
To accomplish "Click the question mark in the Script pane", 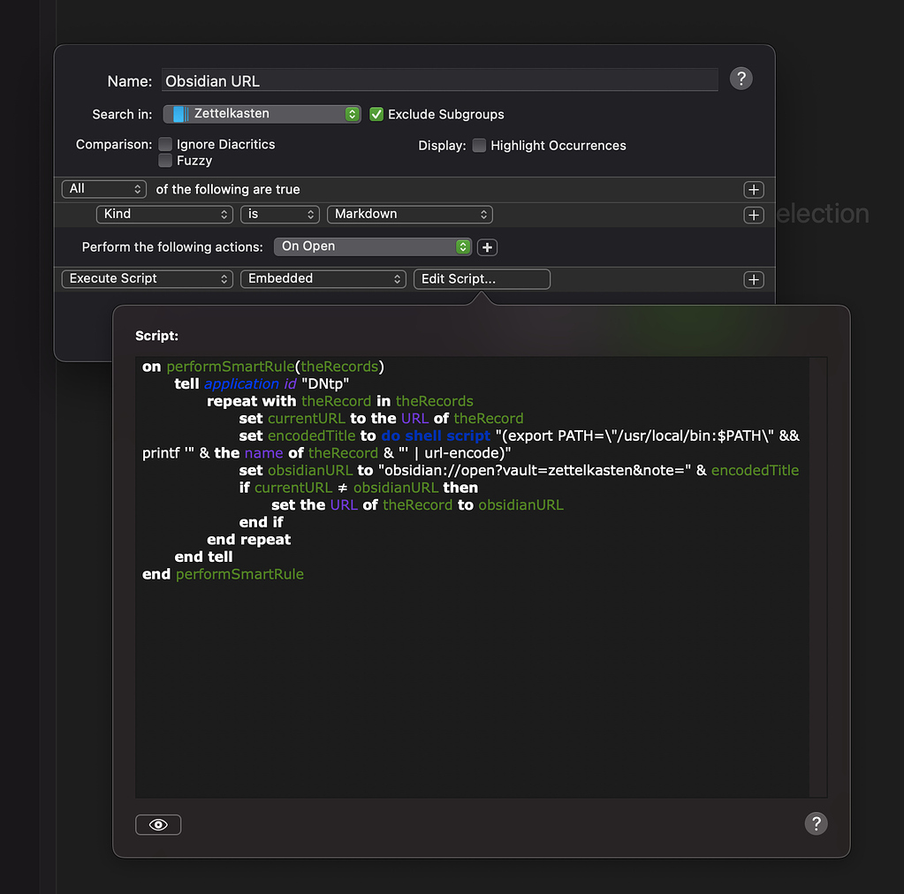I will tap(815, 823).
